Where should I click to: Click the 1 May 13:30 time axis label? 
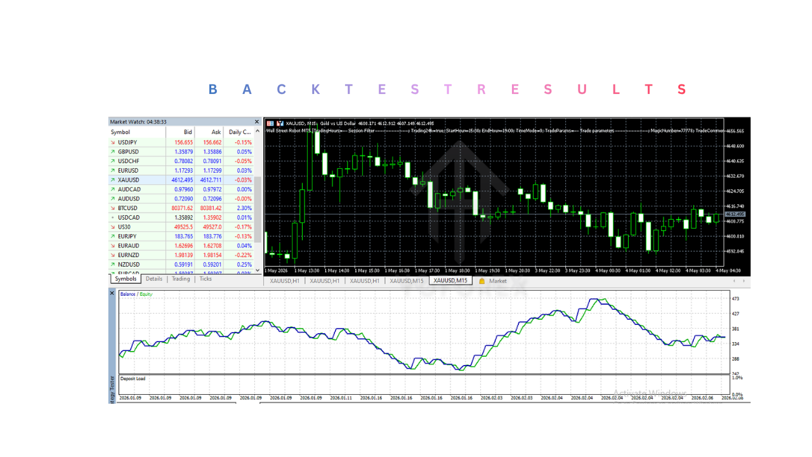click(x=306, y=271)
